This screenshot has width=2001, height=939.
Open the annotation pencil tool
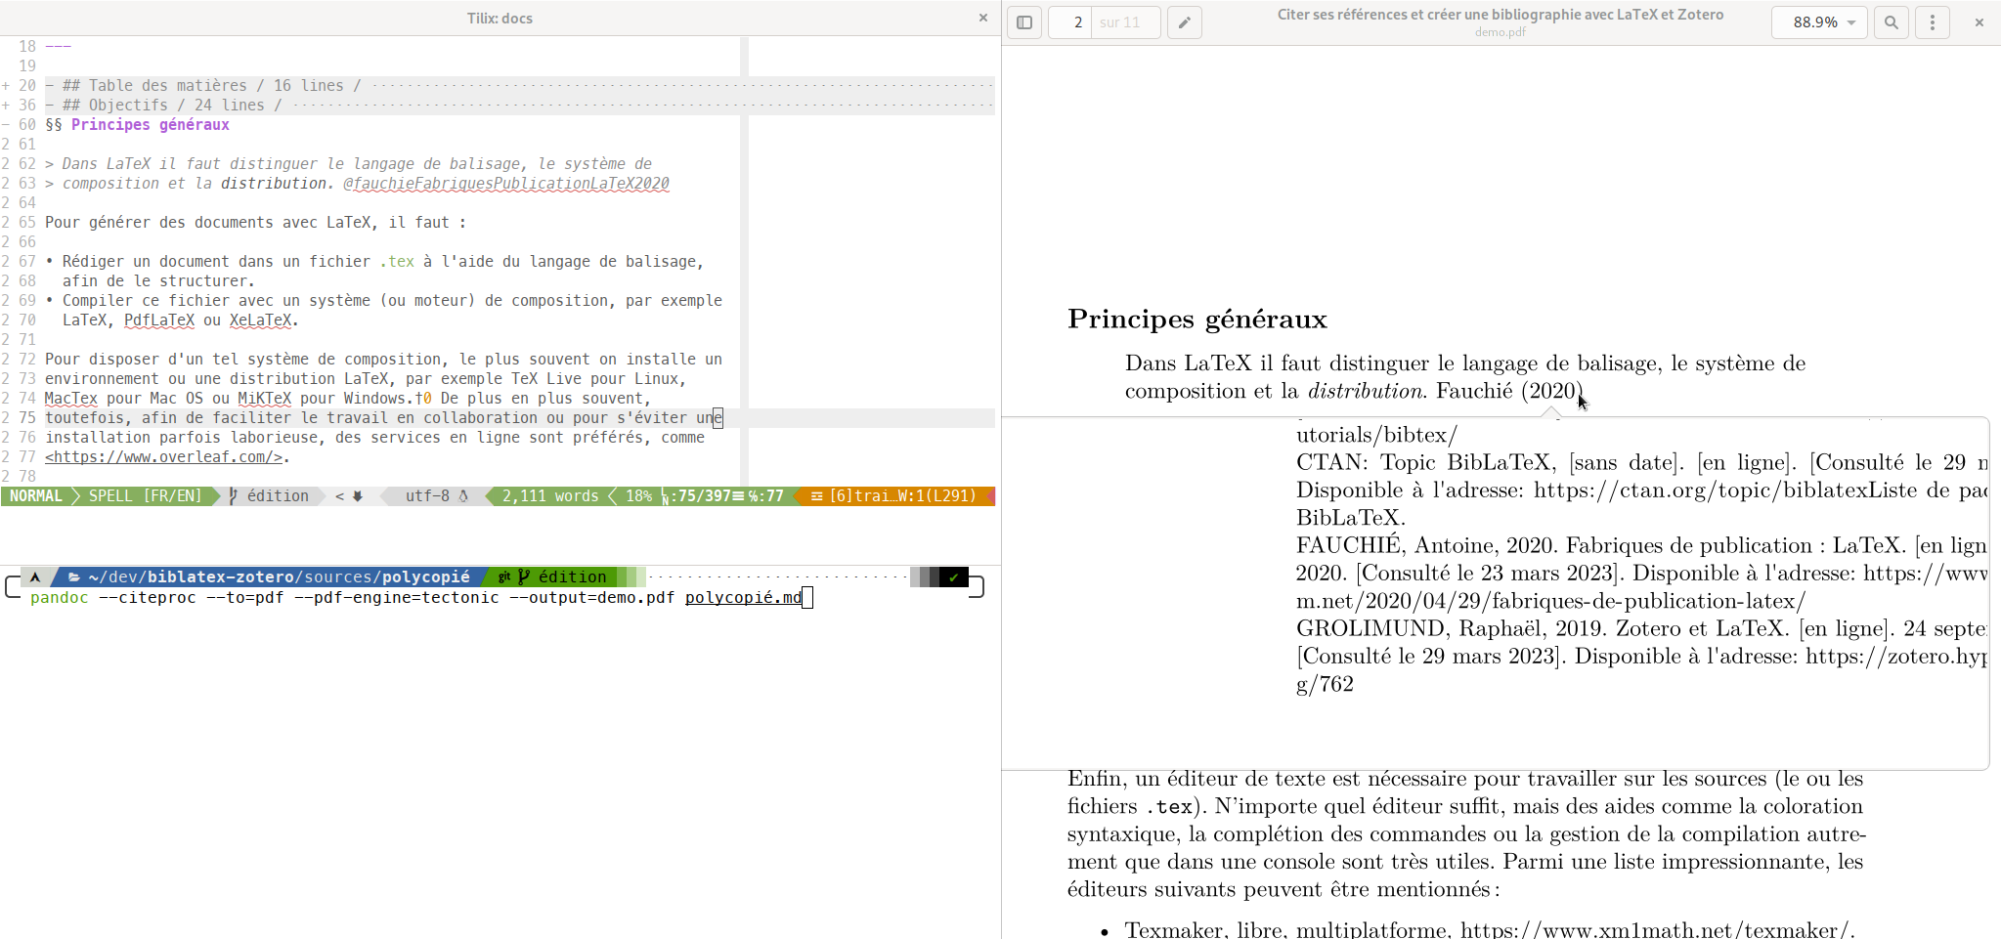1185,22
